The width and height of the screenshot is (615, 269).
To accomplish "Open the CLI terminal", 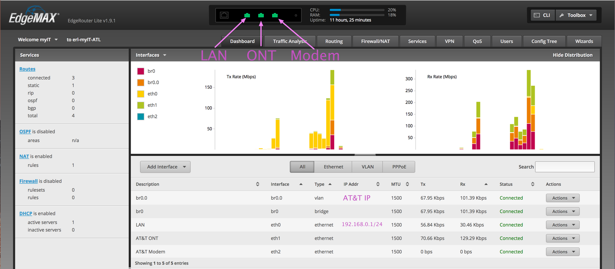I will 543,15.
